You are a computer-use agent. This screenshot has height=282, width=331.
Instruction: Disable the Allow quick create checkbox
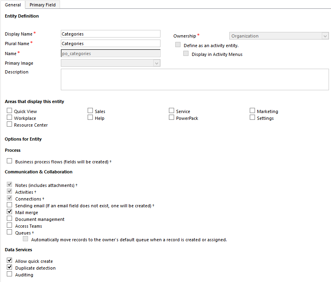click(10, 261)
